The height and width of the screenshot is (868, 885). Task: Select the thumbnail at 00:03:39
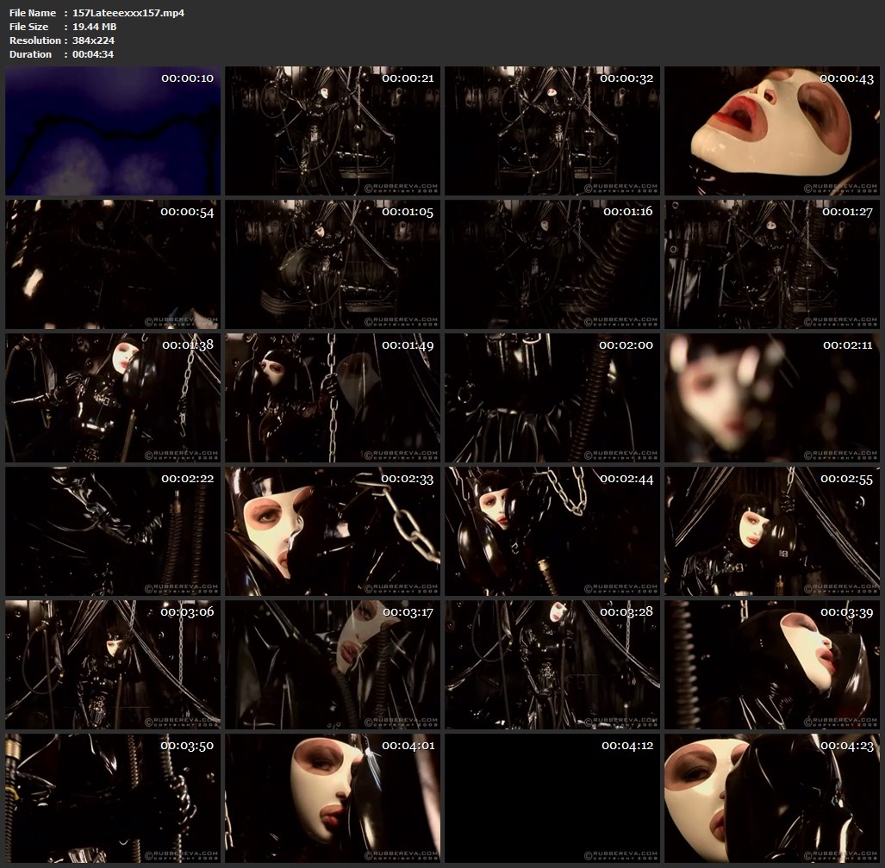pos(771,665)
